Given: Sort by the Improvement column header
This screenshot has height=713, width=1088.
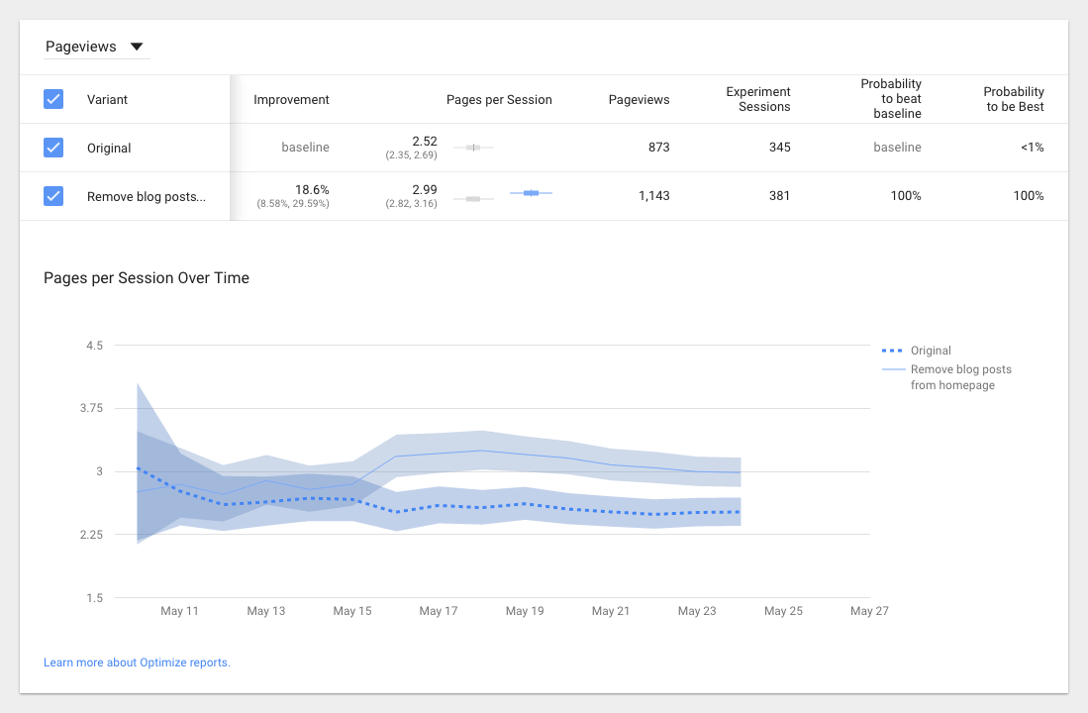Looking at the screenshot, I should 291,99.
